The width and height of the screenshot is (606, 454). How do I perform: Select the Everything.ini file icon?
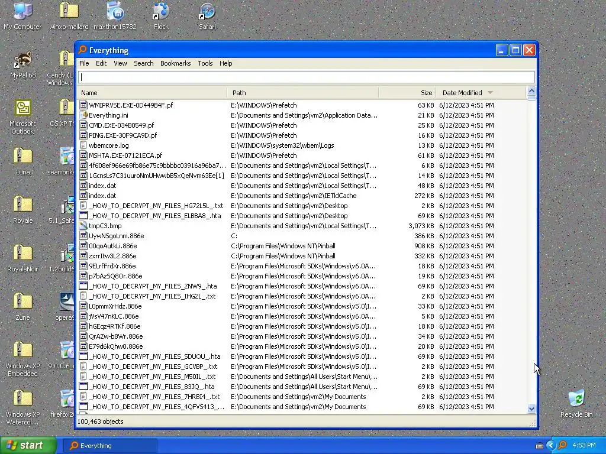point(83,115)
